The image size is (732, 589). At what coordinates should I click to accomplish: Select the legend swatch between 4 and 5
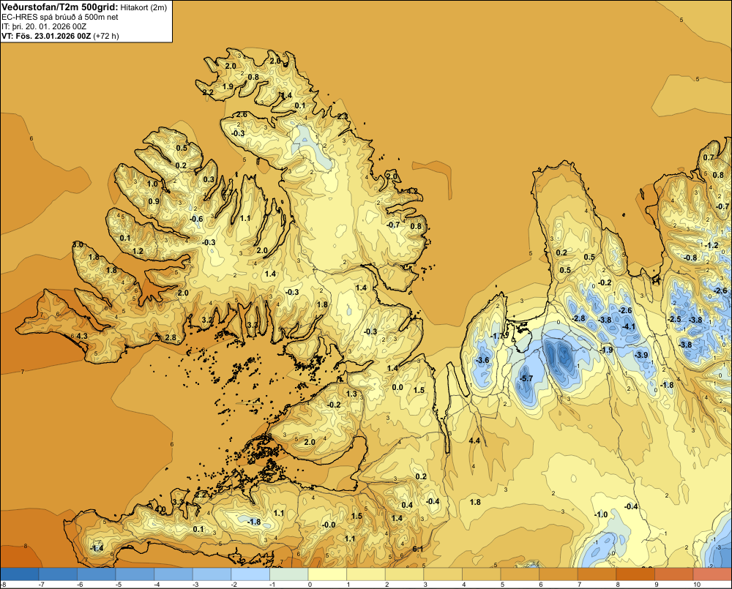(x=482, y=574)
